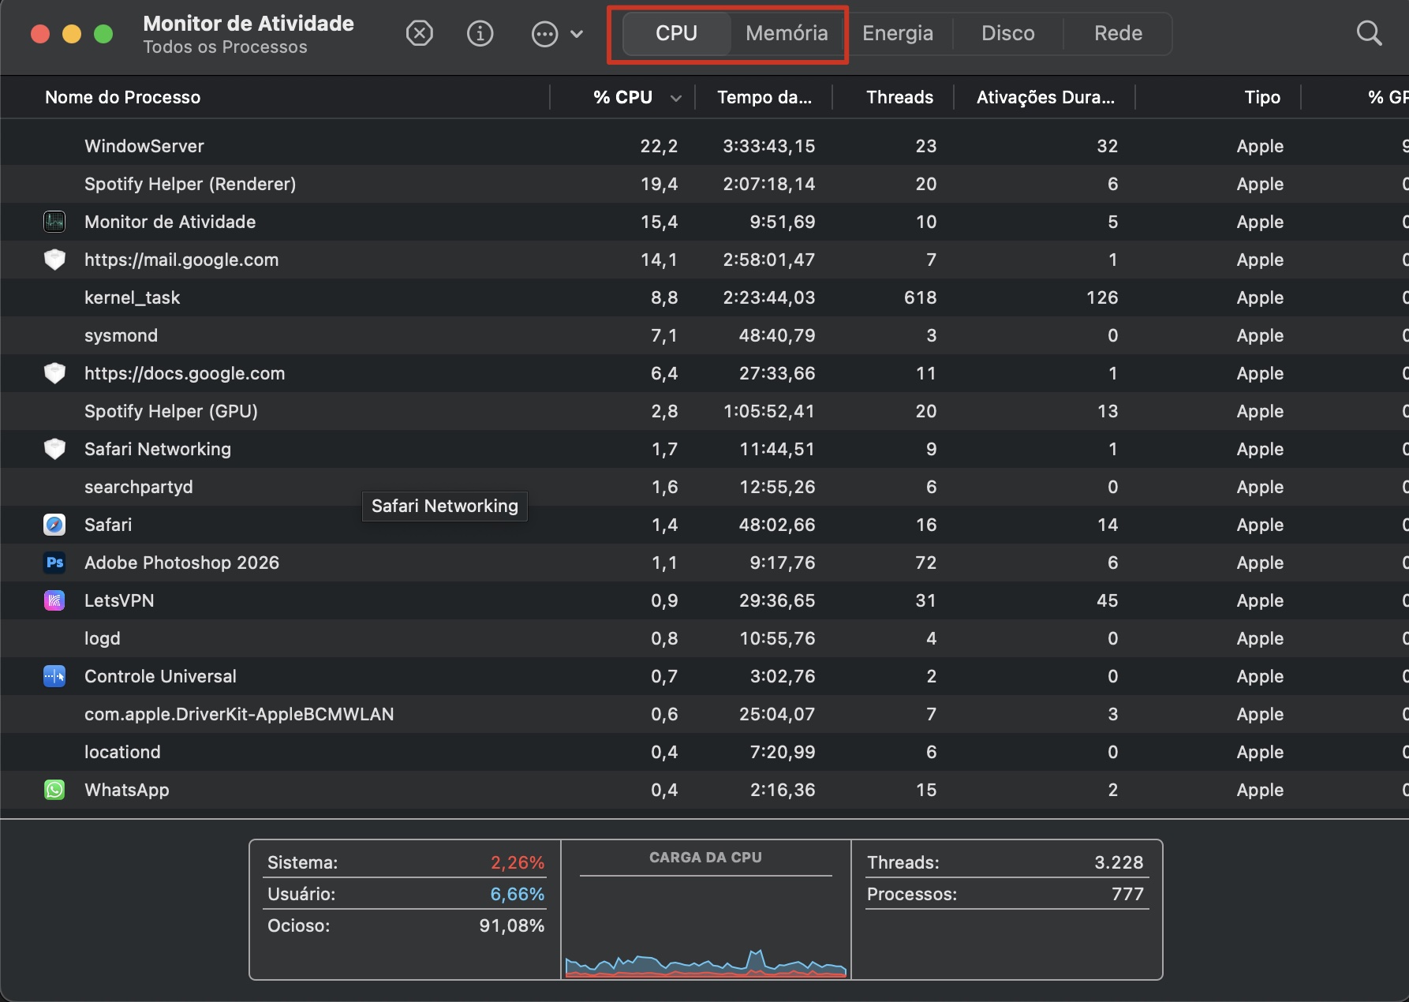Click the quit process X icon in the toolbar
This screenshot has height=1002, width=1409.
click(420, 33)
